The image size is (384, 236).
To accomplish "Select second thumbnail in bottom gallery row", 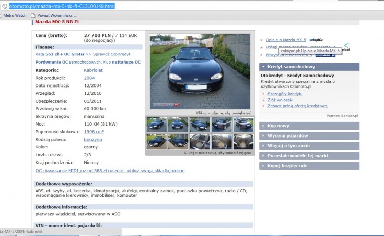I will click(178, 142).
